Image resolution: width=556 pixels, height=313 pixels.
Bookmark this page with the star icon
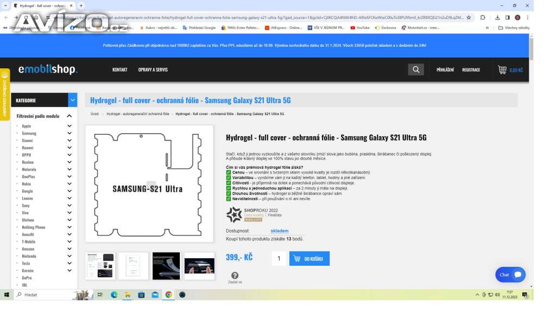(x=469, y=17)
